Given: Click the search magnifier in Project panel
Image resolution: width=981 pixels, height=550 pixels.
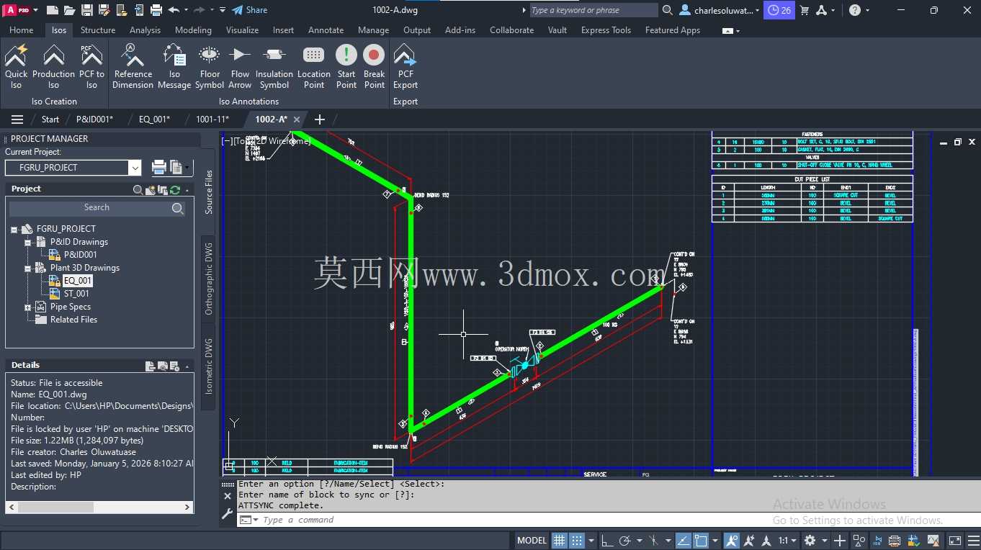Looking at the screenshot, I should [x=178, y=208].
